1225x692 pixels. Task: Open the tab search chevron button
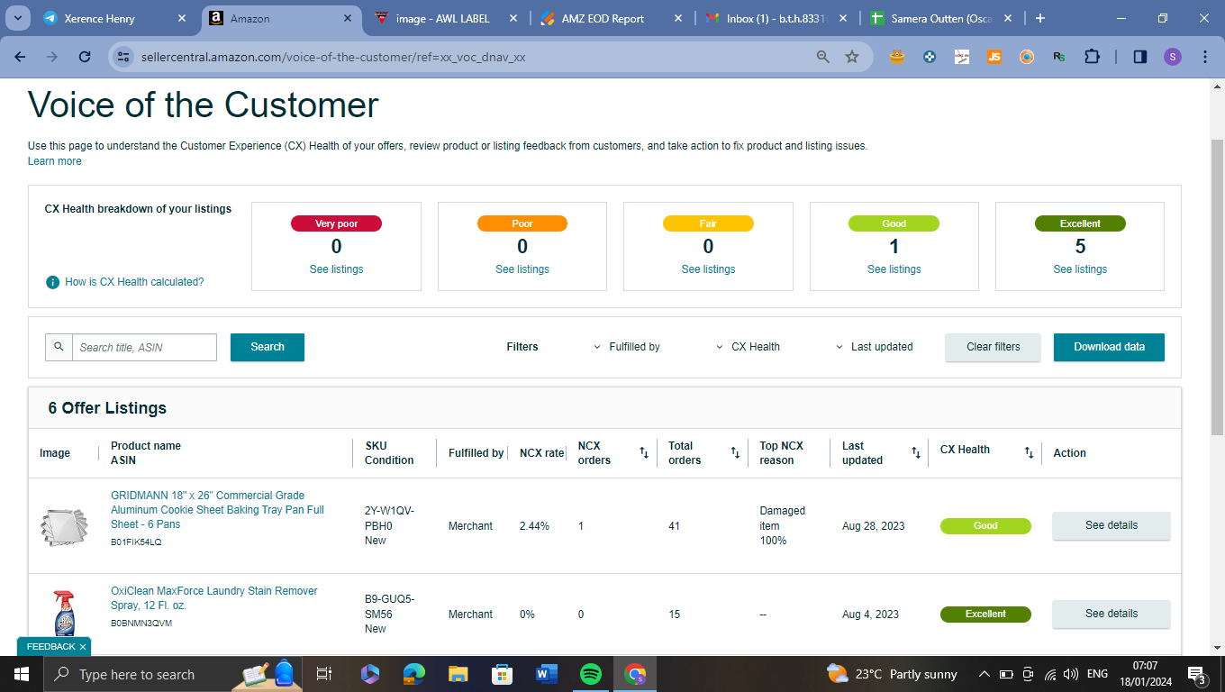coord(18,18)
